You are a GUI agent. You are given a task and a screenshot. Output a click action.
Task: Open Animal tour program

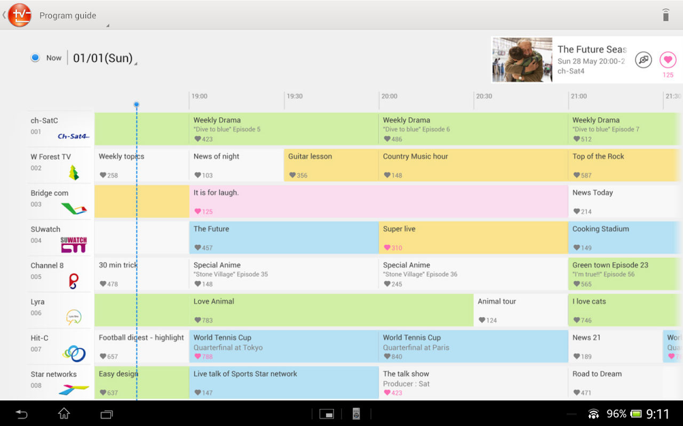(521, 310)
